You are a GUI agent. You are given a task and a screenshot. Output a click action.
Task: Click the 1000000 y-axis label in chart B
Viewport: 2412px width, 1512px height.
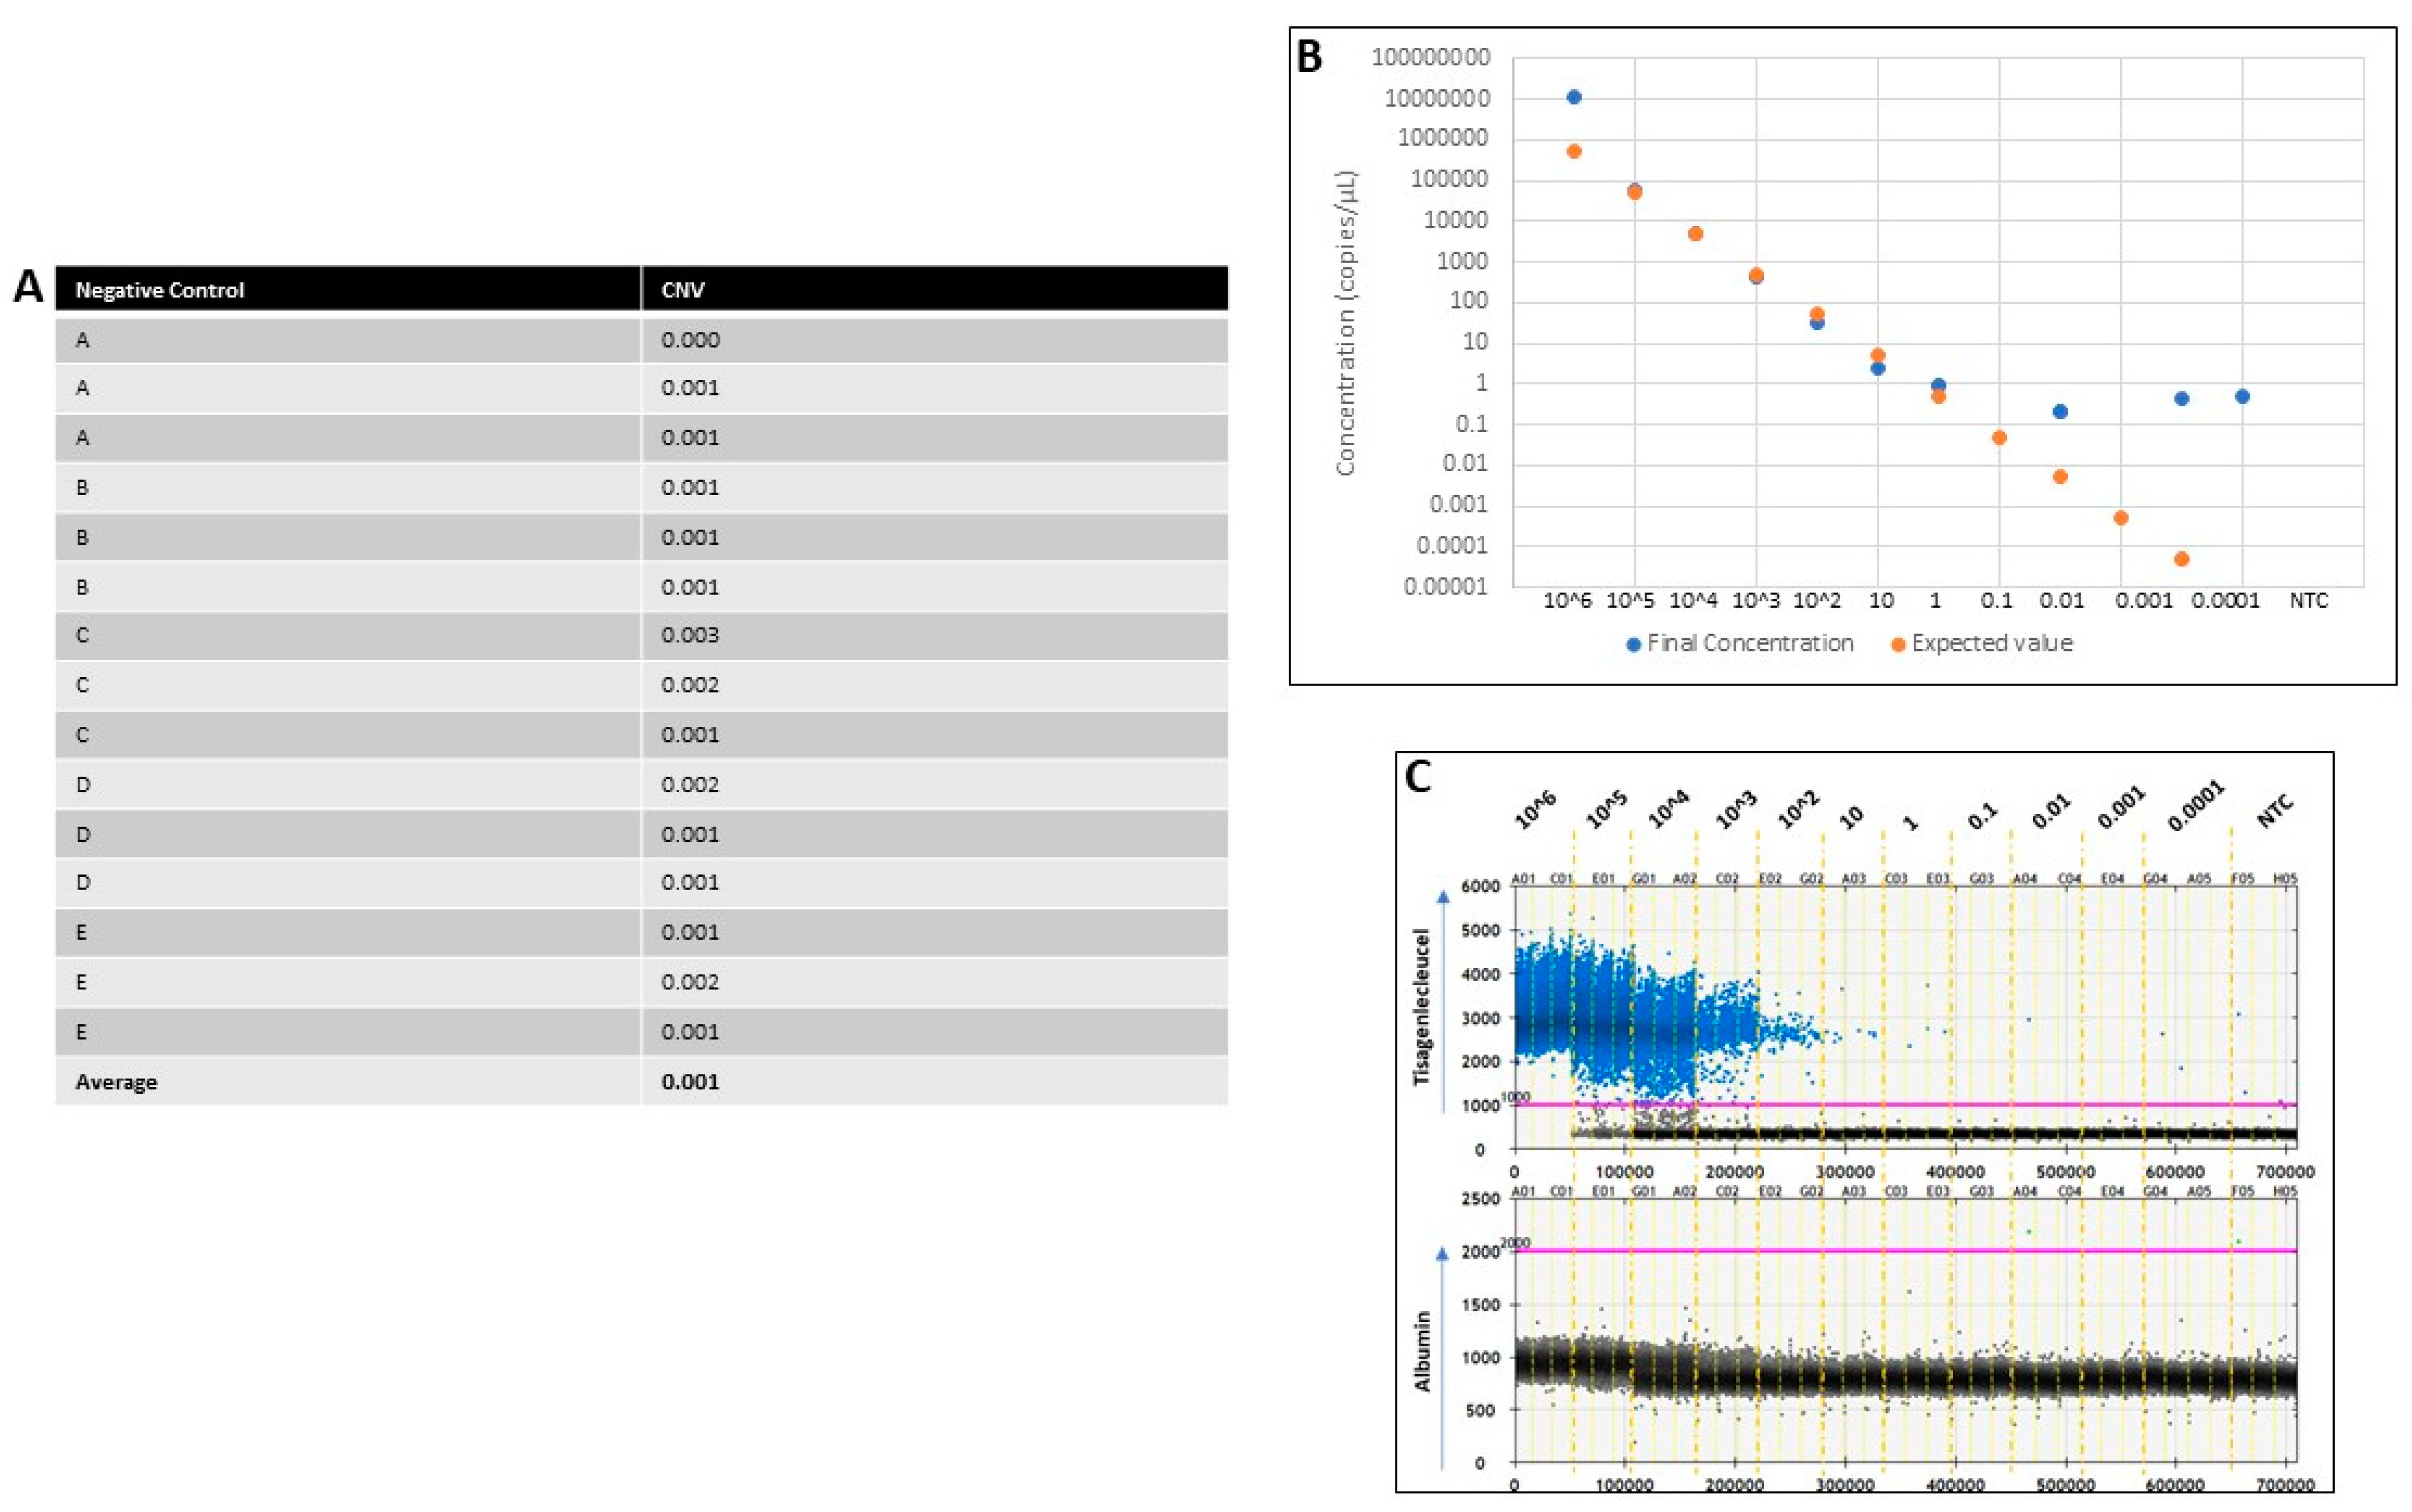1443,138
